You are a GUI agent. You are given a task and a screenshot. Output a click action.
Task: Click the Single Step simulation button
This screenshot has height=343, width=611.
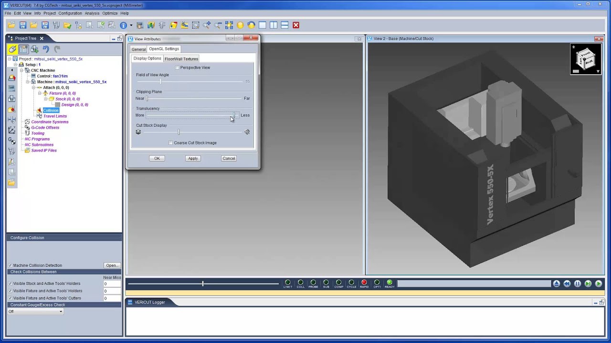588,283
